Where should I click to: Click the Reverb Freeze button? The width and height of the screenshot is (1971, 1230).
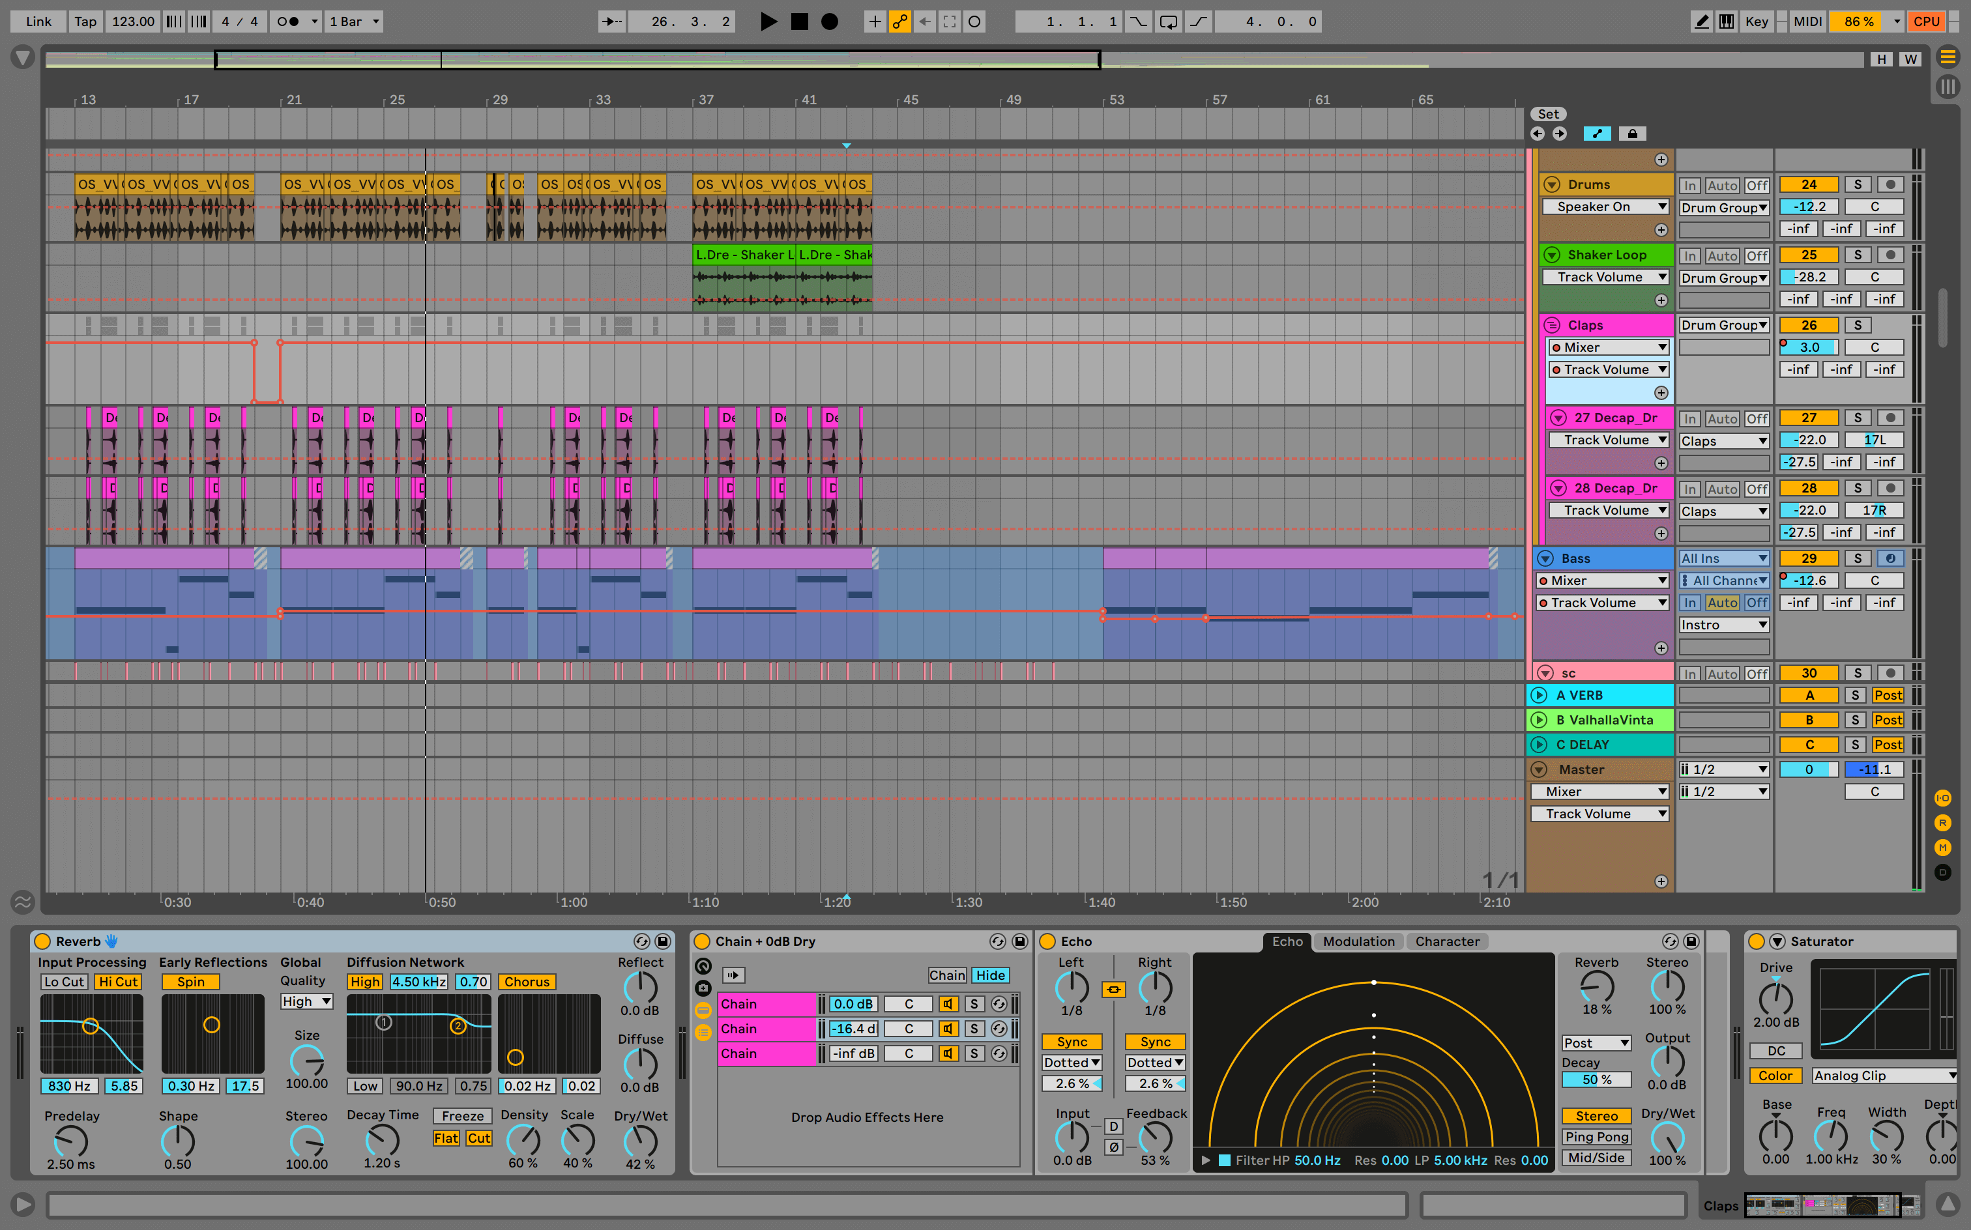point(462,1116)
